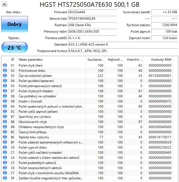The height and width of the screenshot is (182, 179).
Task: Click RAW value 000000000465
Action: coord(160,153)
